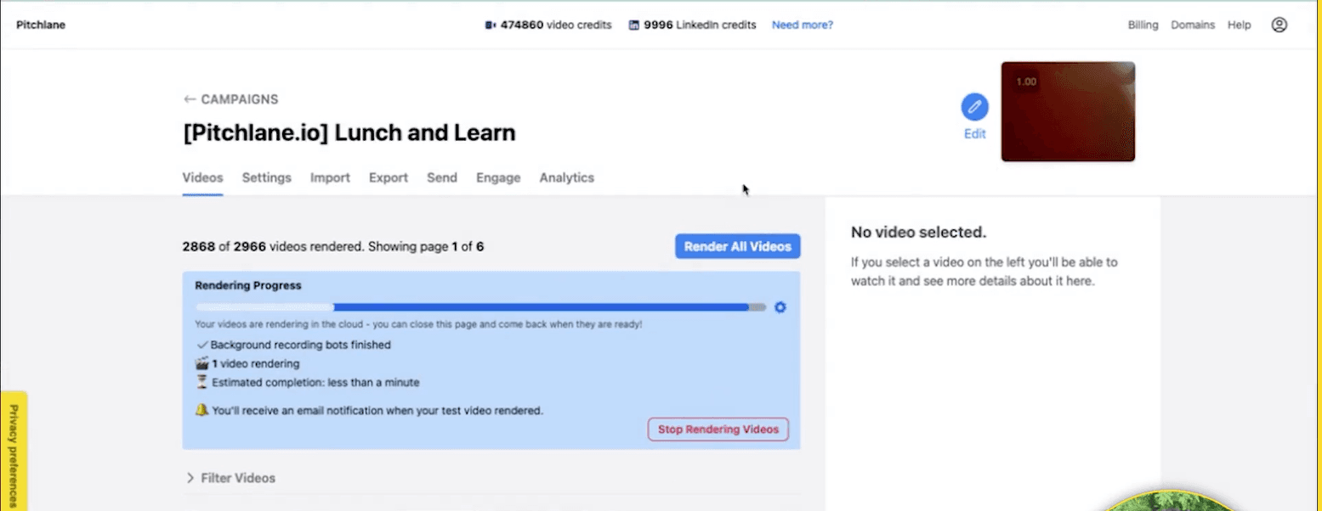
Task: Click Stop Rendering Videos button
Action: (x=718, y=430)
